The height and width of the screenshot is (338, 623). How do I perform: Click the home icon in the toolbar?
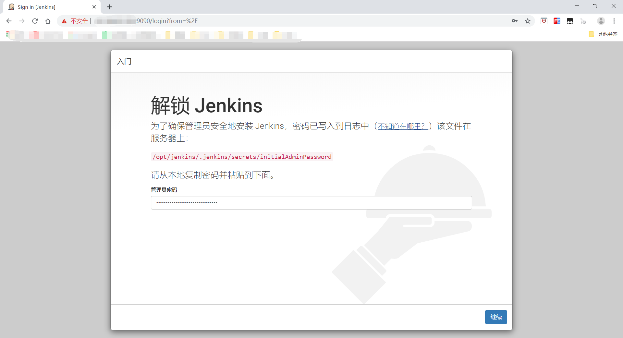click(48, 21)
